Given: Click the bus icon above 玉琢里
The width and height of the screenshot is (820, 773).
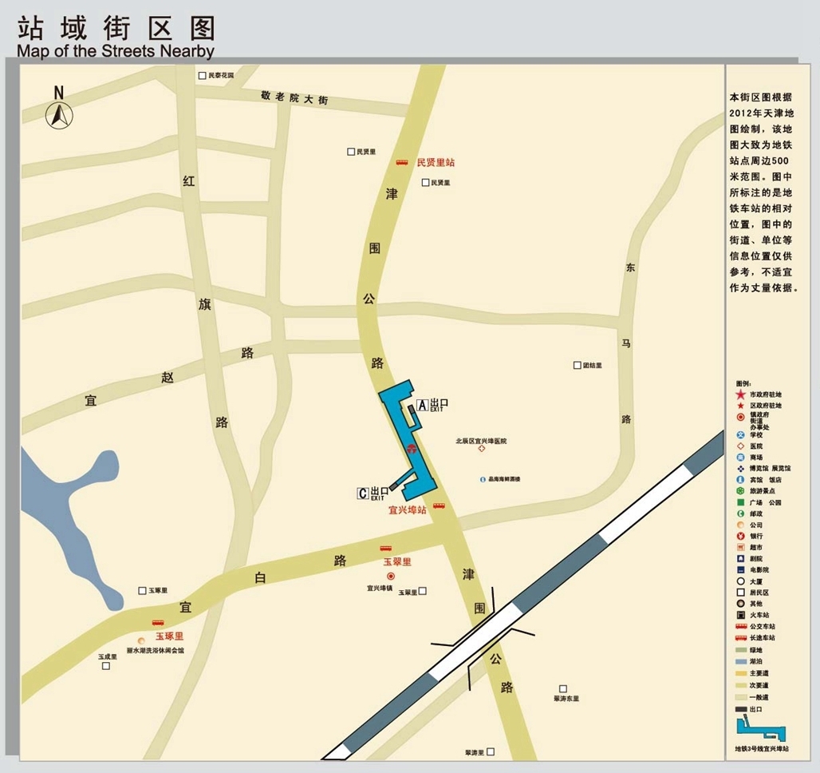Looking at the screenshot, I should [158, 623].
